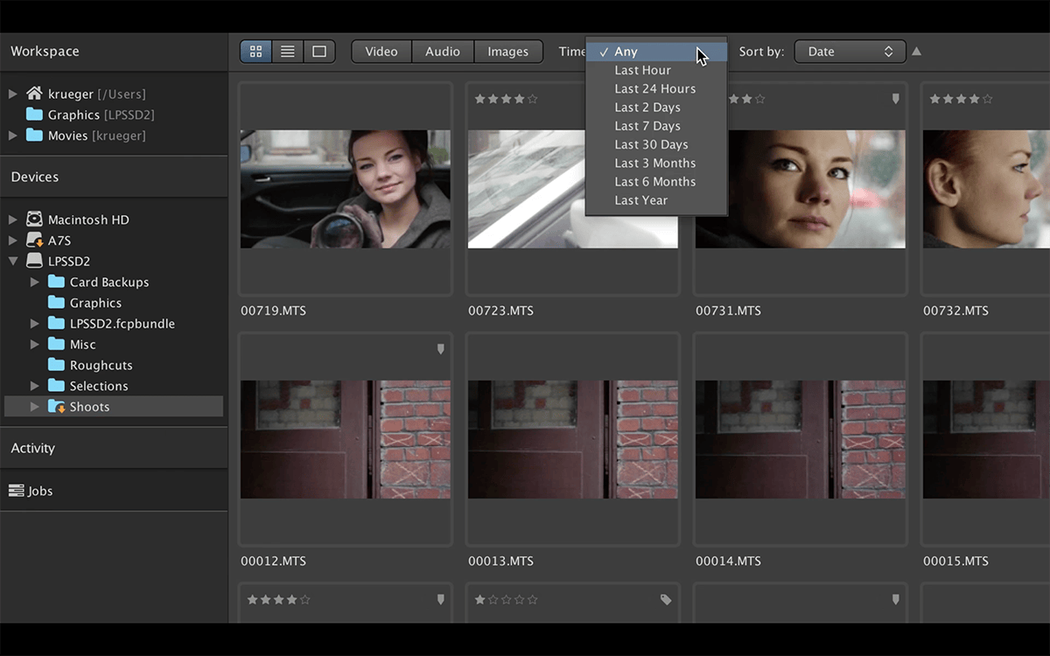Image resolution: width=1050 pixels, height=656 pixels.
Task: Select the Graphics folder under LPSSD2
Action: pyautogui.click(x=114, y=303)
